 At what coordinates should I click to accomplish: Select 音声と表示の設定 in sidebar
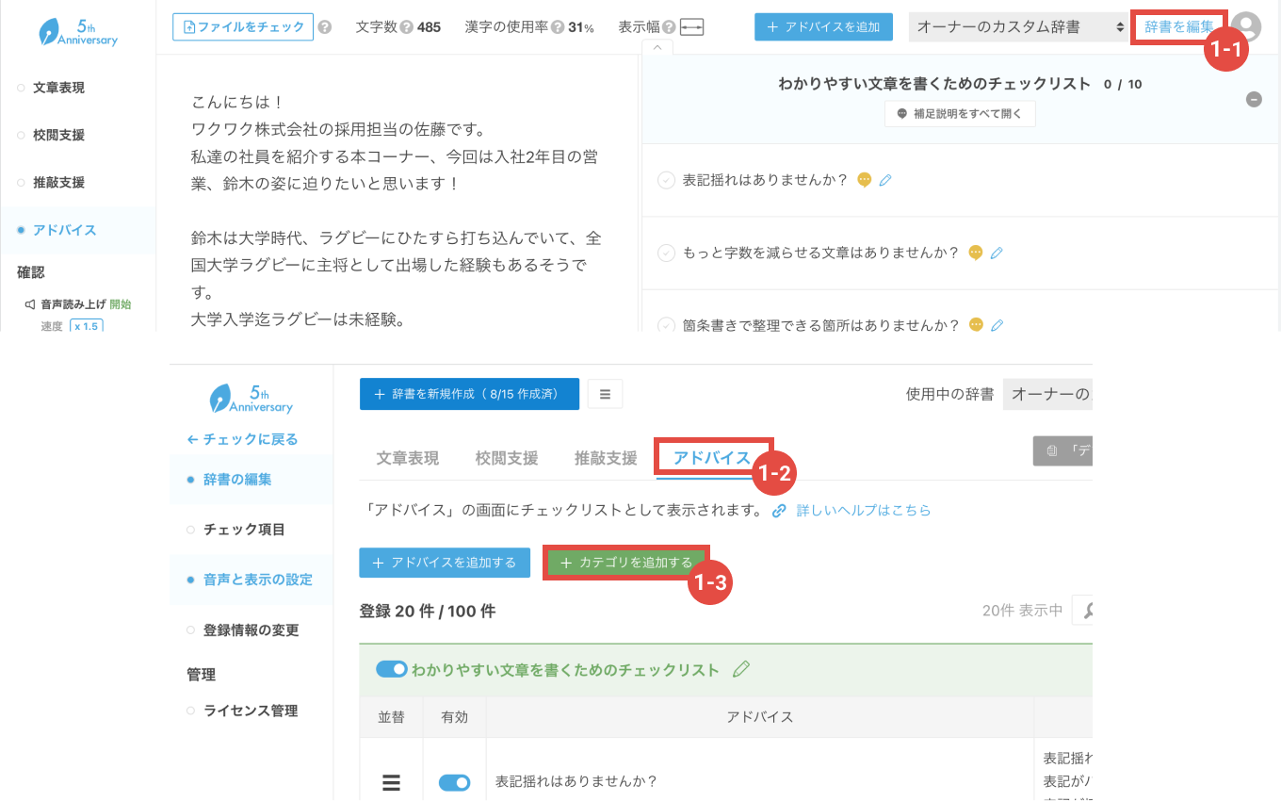tap(257, 580)
